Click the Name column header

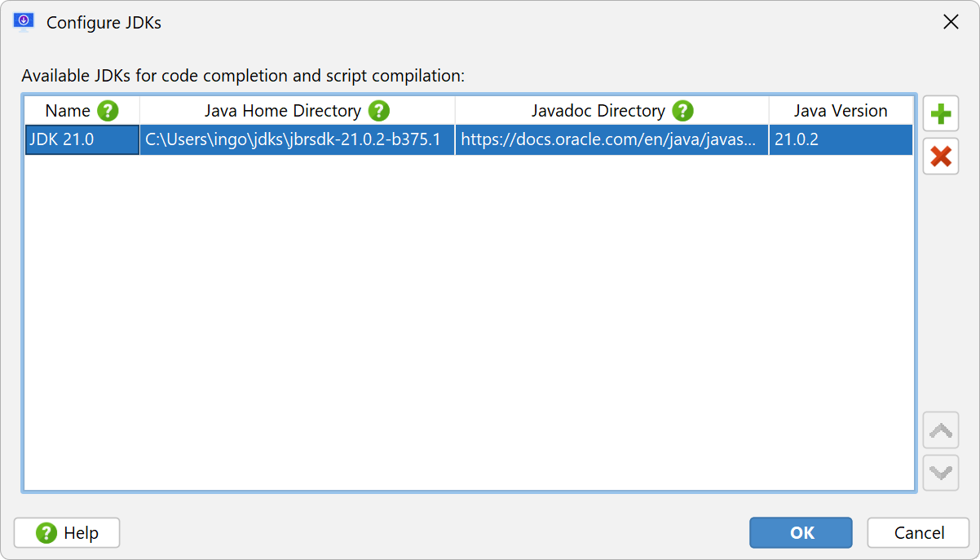coord(68,111)
